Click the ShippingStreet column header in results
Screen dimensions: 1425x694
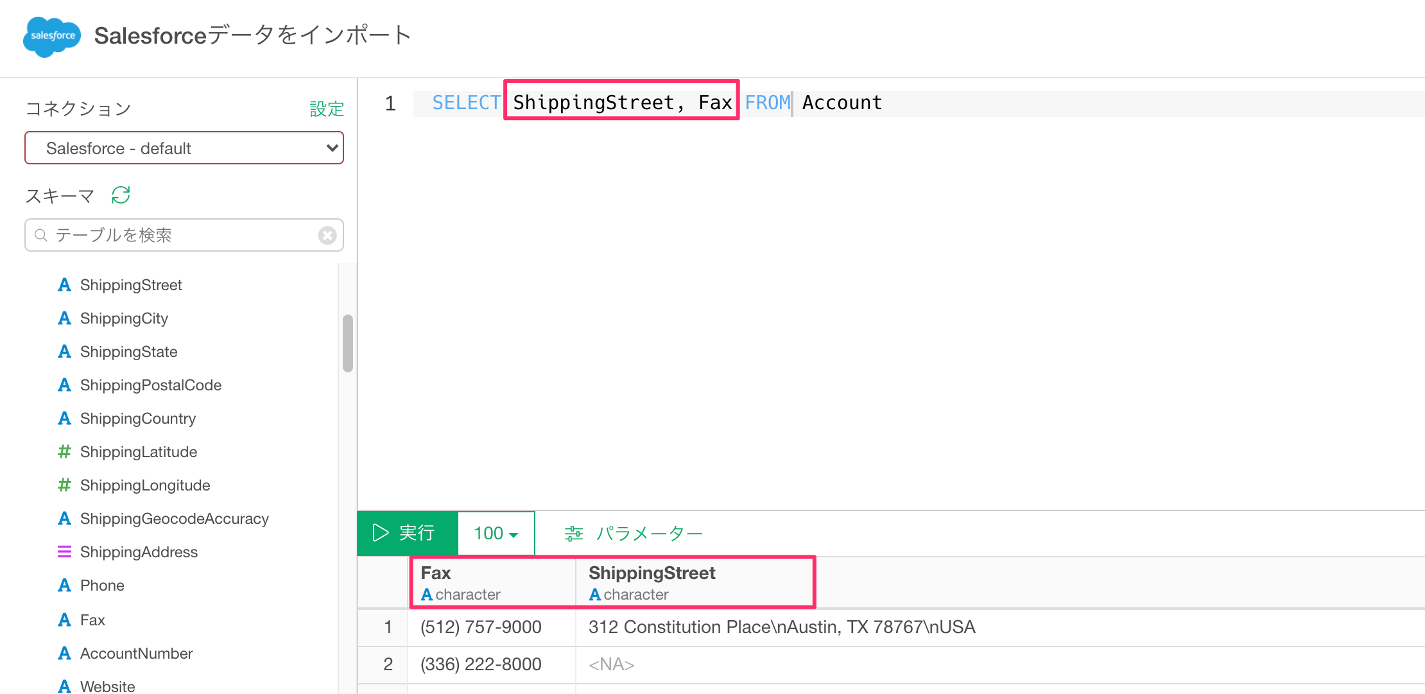[x=695, y=582]
